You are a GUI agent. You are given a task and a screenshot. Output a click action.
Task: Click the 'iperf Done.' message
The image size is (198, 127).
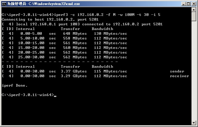(15, 85)
